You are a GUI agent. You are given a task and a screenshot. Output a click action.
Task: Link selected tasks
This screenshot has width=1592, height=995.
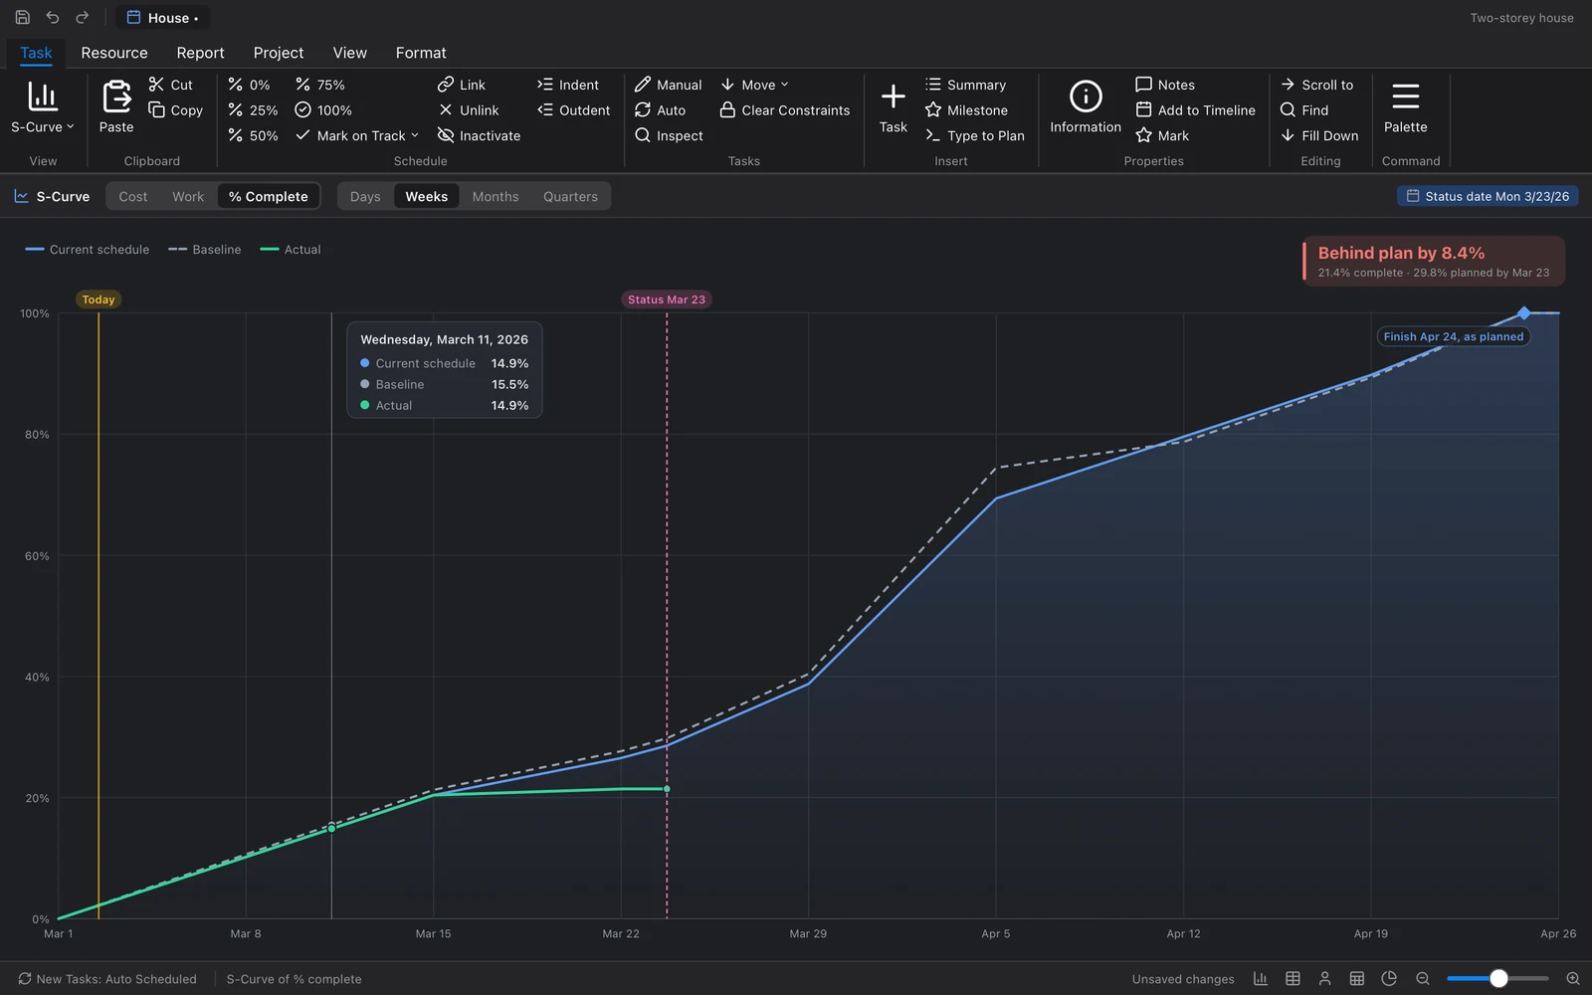[462, 85]
